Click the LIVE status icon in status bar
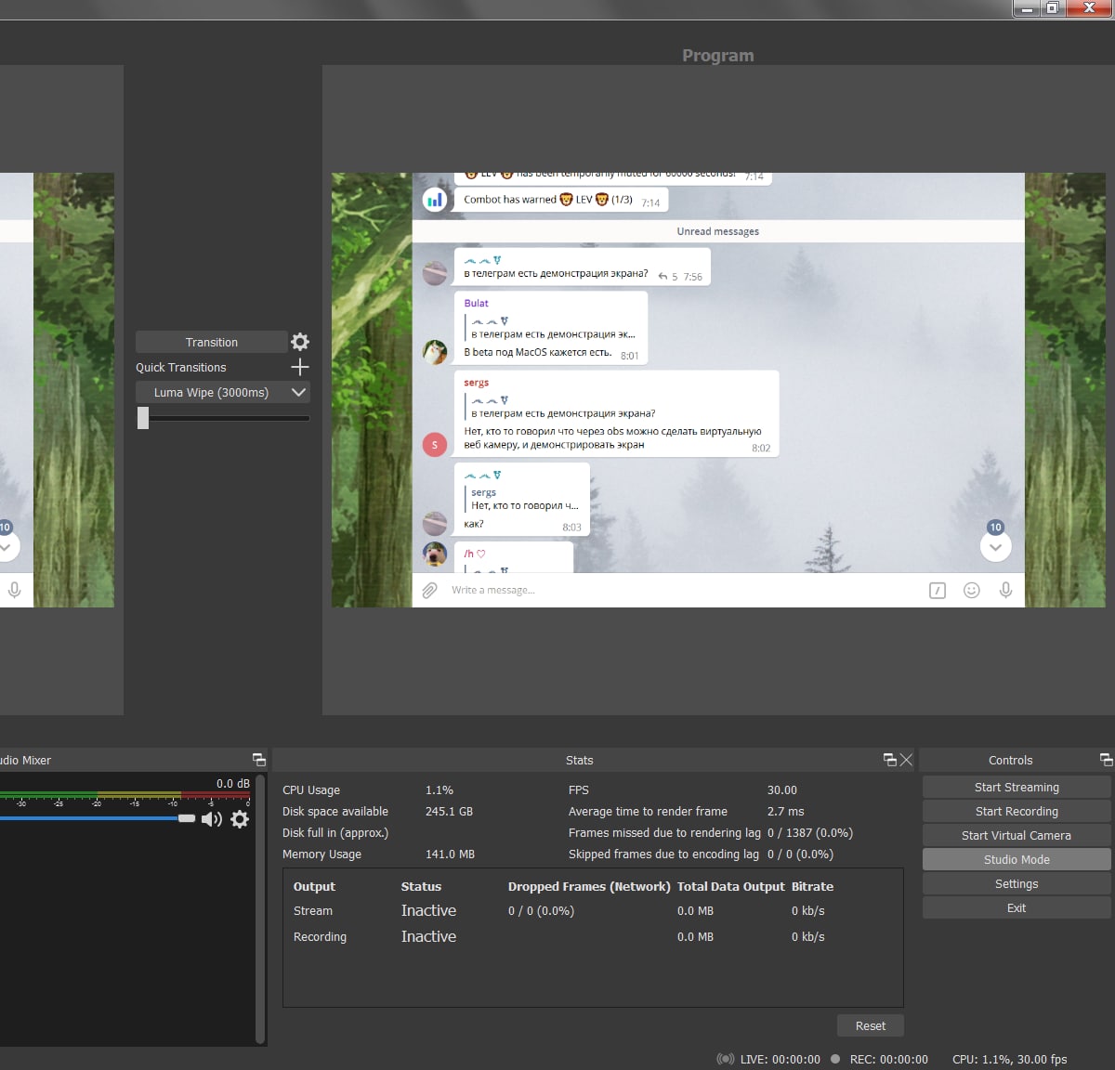Screen dimensions: 1115x1070 tap(725, 1059)
